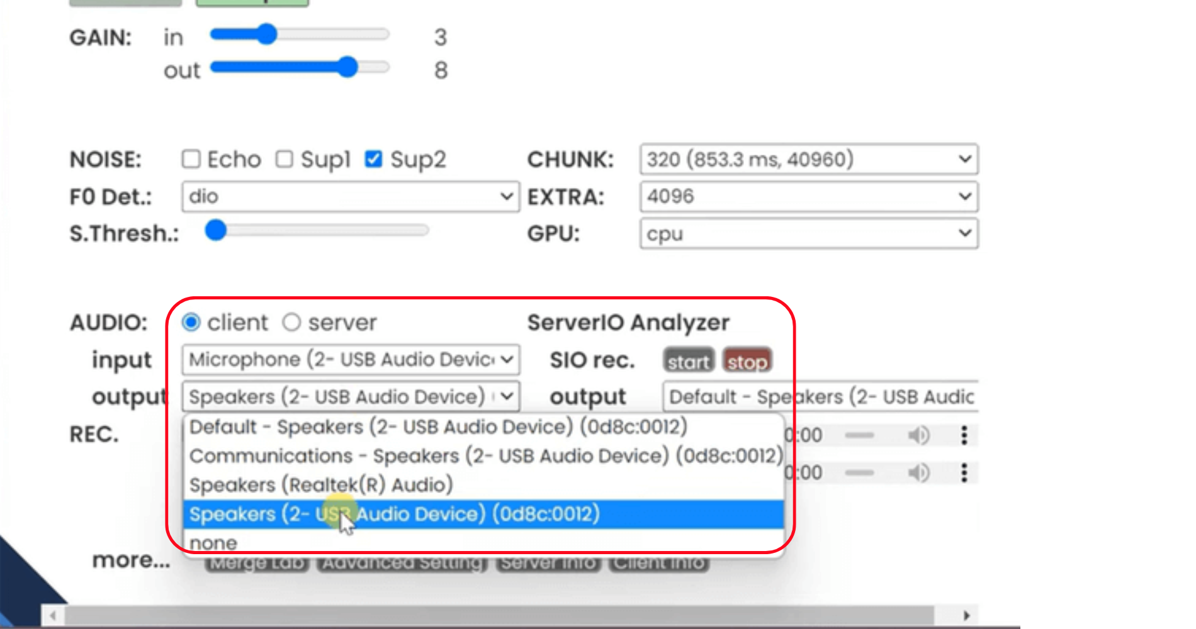
Task: Select "Speakers (Realtek(R) Audio)" from output list
Action: pyautogui.click(x=321, y=484)
